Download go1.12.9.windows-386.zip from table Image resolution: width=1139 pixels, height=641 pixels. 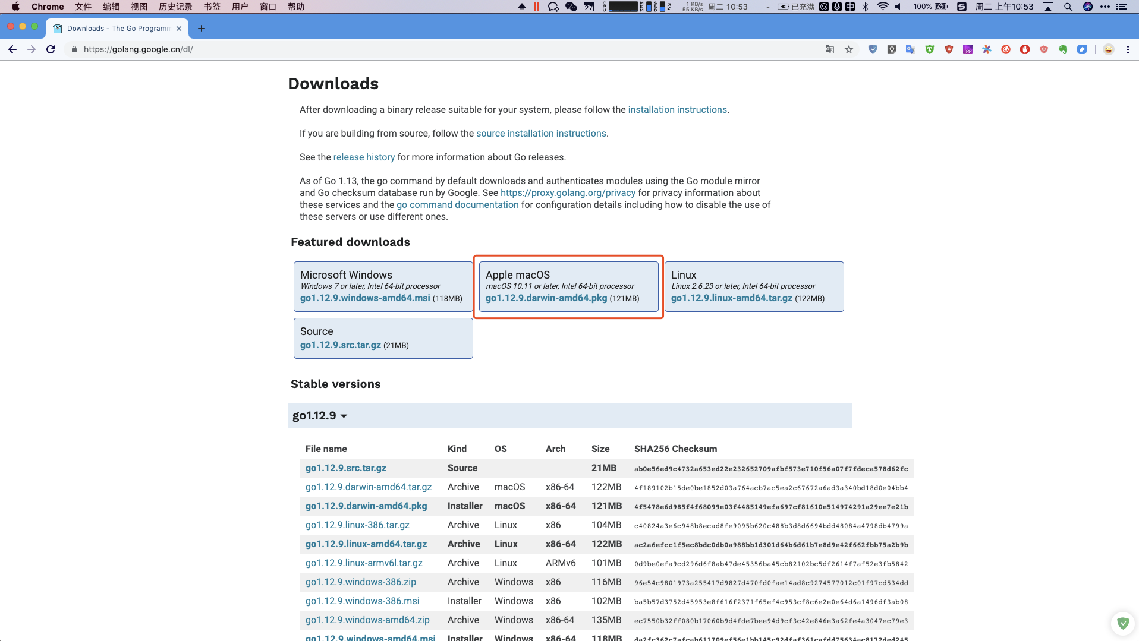coord(361,582)
